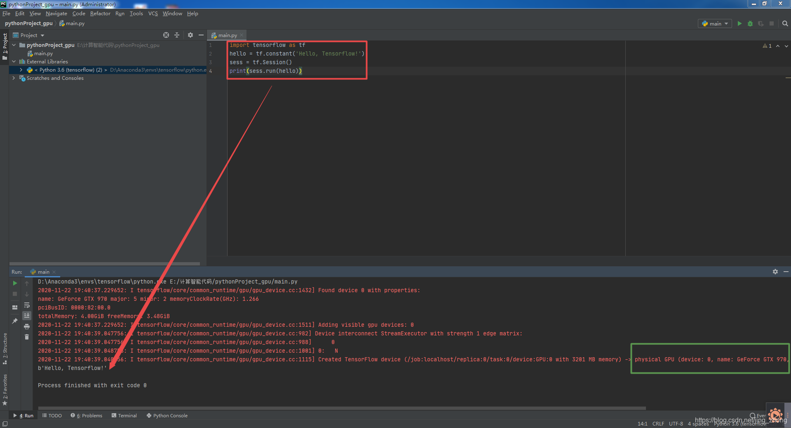
Task: Hide the Project panel with minus icon
Action: click(201, 35)
